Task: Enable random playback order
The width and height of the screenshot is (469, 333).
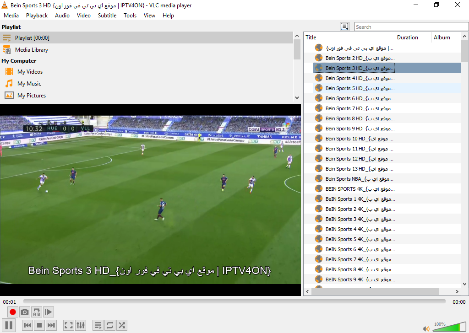Action: 122,325
